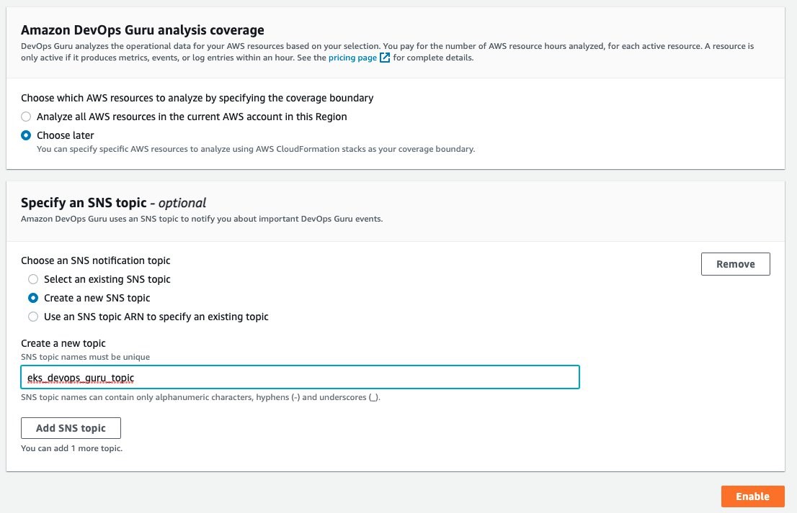The image size is (797, 513).
Task: Remove the SNS topic entry
Action: pyautogui.click(x=736, y=264)
